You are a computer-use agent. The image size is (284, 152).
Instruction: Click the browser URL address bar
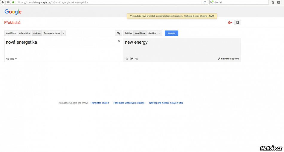click(109, 2)
